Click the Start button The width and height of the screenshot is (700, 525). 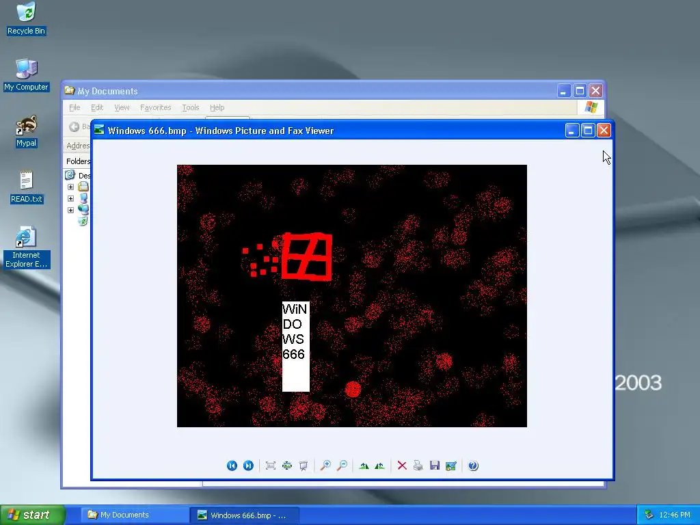[x=32, y=515]
